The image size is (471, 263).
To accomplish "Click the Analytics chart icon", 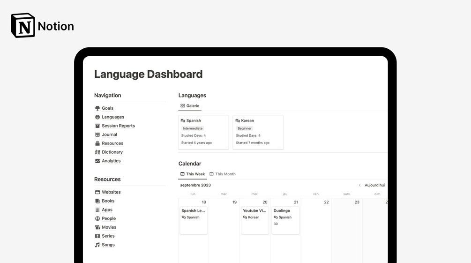I will 97,161.
